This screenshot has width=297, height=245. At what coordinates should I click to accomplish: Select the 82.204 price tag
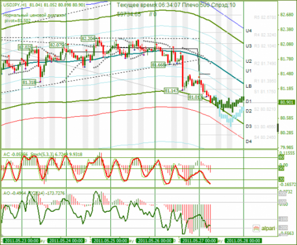[88, 39]
